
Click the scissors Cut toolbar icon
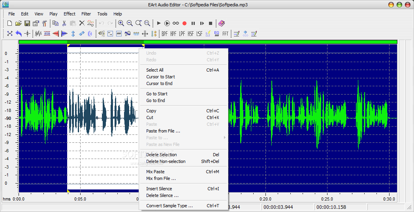[64, 23]
